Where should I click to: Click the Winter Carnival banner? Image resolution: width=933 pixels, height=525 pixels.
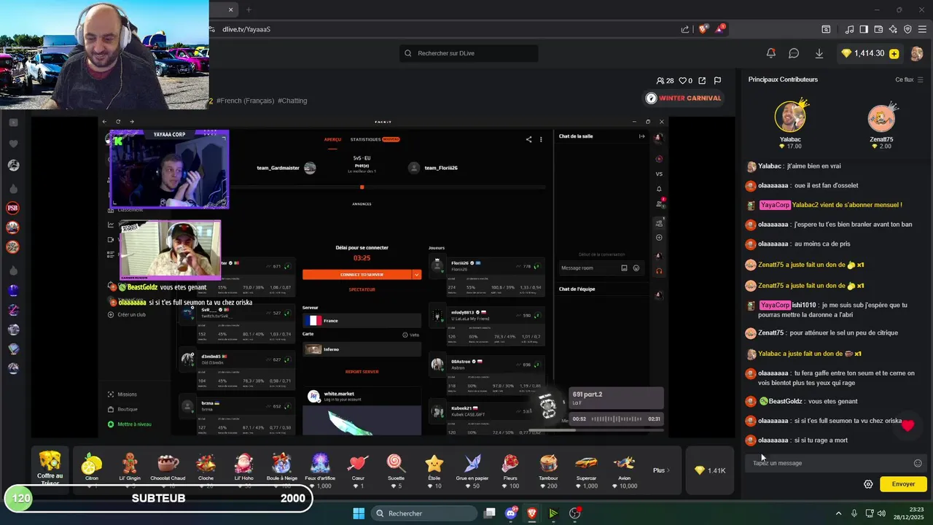pos(684,98)
